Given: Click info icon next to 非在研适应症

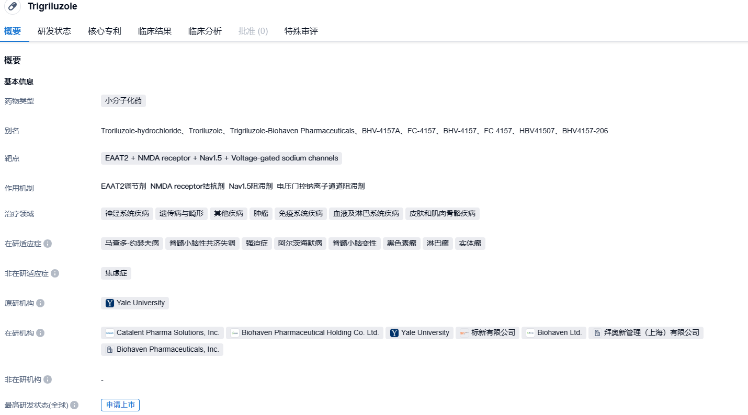Looking at the screenshot, I should coord(55,273).
